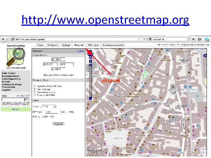This screenshot has height=158, width=211.
Task: Click the Kus ma olen link
Action: coord(23,96)
